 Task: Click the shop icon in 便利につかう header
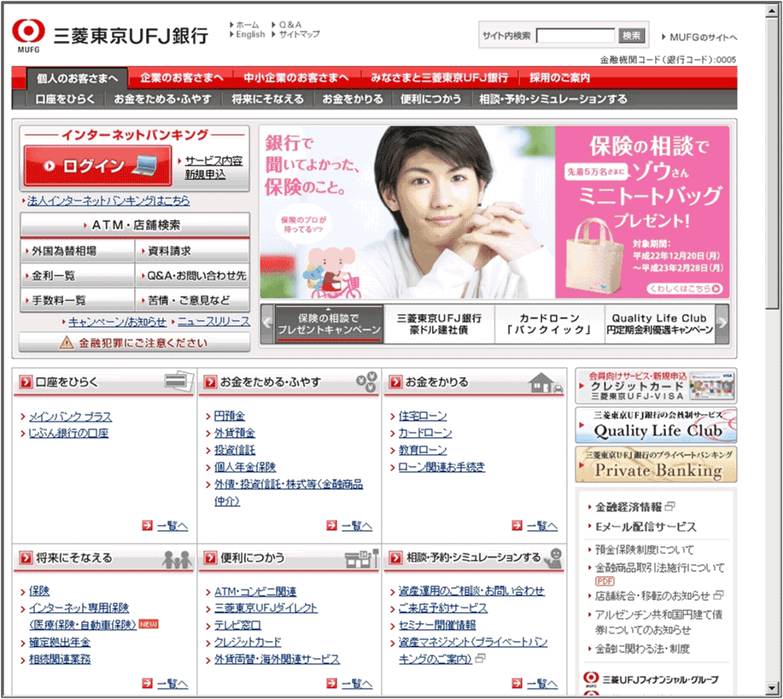[x=361, y=559]
